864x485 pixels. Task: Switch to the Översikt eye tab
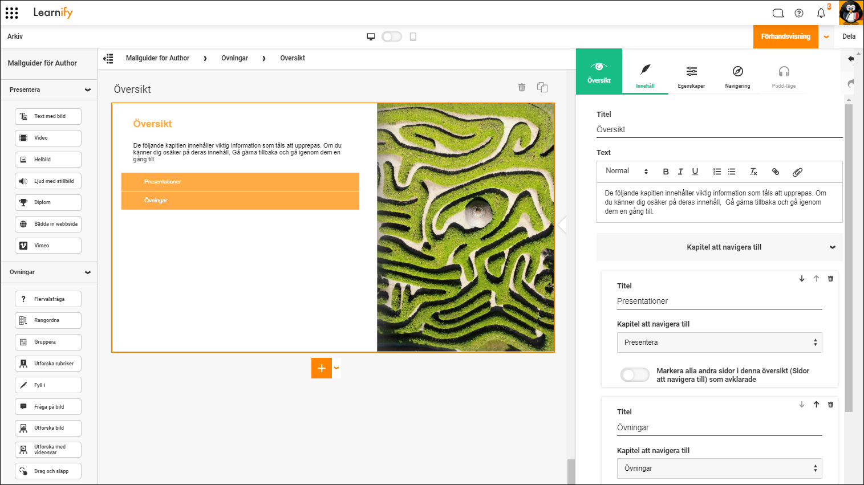(599, 72)
